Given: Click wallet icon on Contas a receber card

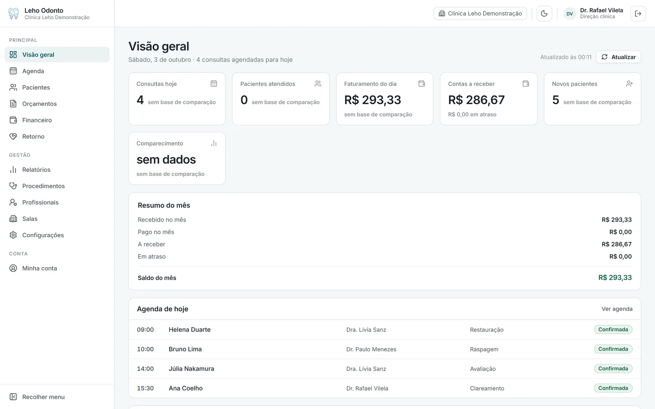Looking at the screenshot, I should (526, 83).
